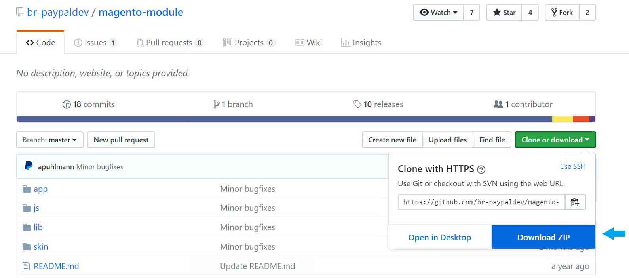Click the lib folder icon
The width and height of the screenshot is (629, 278).
(x=27, y=227)
